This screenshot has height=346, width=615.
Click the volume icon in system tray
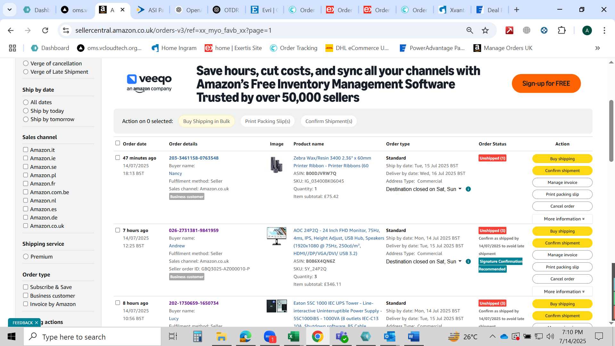[x=550, y=336]
